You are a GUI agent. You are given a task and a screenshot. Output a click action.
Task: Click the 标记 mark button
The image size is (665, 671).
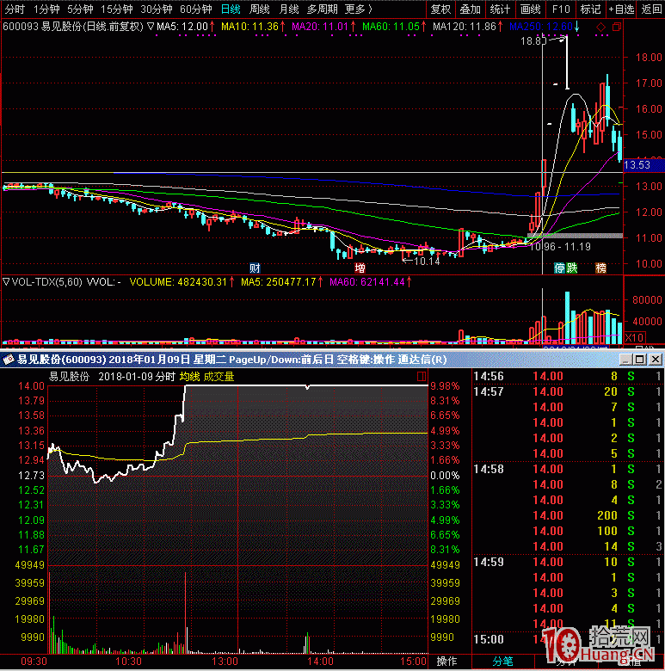(x=590, y=9)
